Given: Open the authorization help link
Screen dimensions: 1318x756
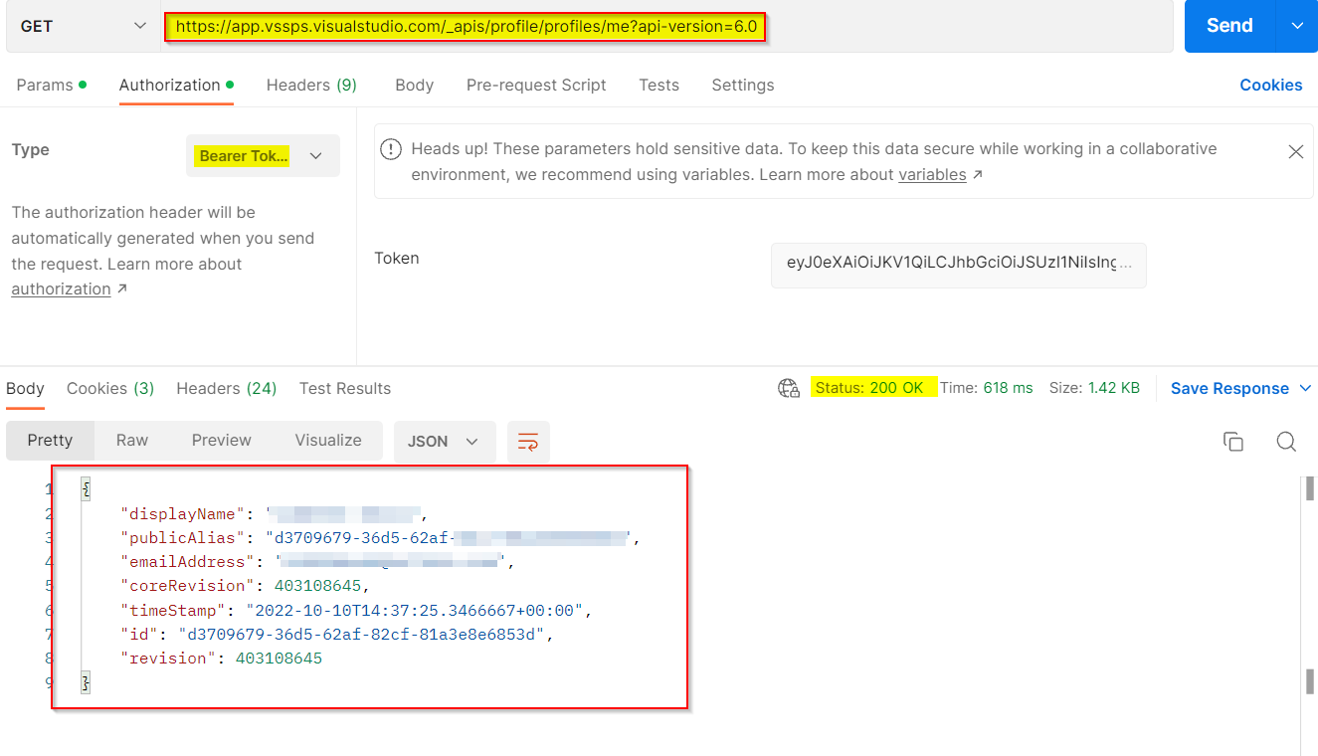Looking at the screenshot, I should pyautogui.click(x=61, y=288).
